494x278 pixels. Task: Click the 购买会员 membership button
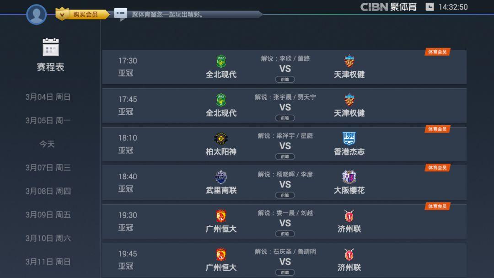(x=82, y=14)
